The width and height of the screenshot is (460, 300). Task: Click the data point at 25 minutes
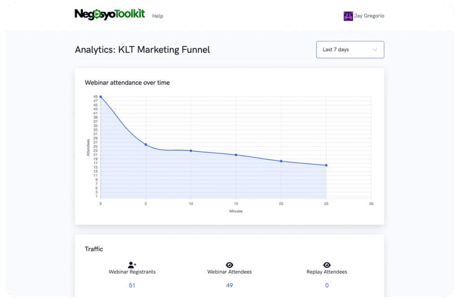[326, 165]
